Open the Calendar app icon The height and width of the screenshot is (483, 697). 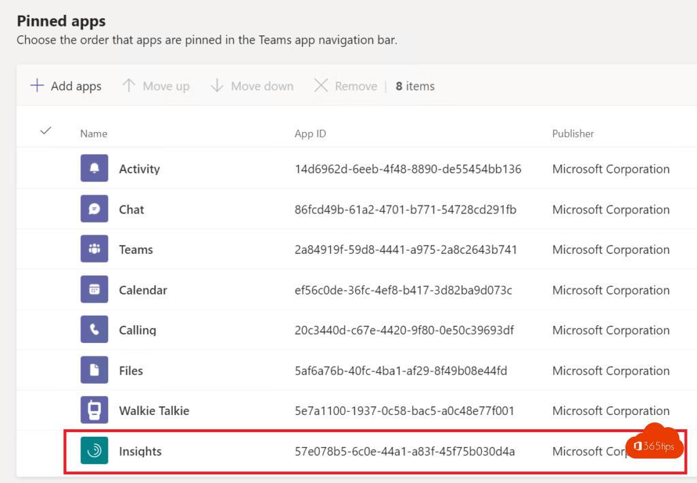pos(93,289)
